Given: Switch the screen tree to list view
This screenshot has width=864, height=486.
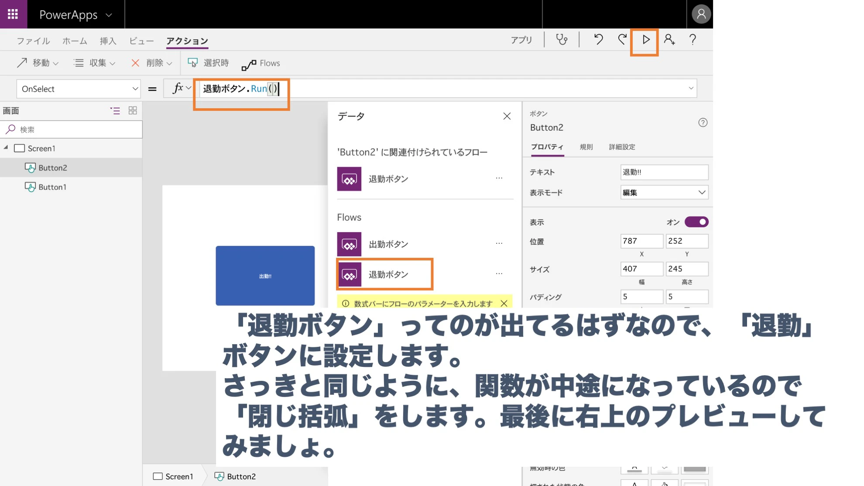Looking at the screenshot, I should click(115, 111).
